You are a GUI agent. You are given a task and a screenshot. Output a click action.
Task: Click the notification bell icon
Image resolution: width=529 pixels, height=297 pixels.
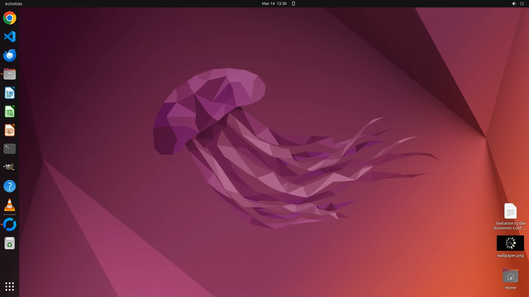(293, 4)
